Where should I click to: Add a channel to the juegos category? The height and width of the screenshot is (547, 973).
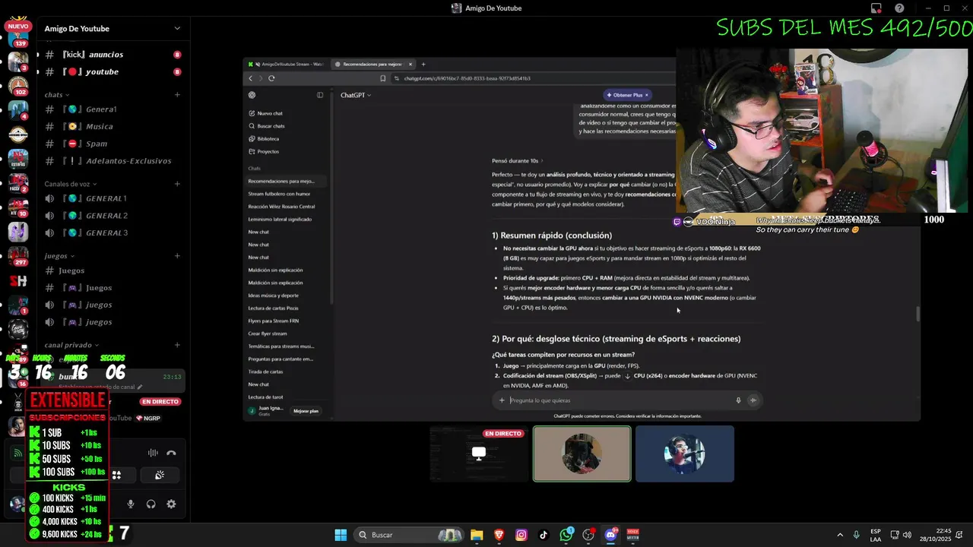(177, 256)
